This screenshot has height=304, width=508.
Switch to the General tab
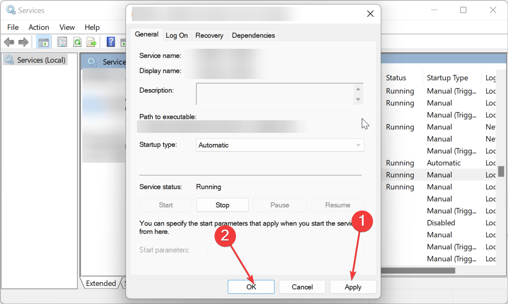[147, 34]
